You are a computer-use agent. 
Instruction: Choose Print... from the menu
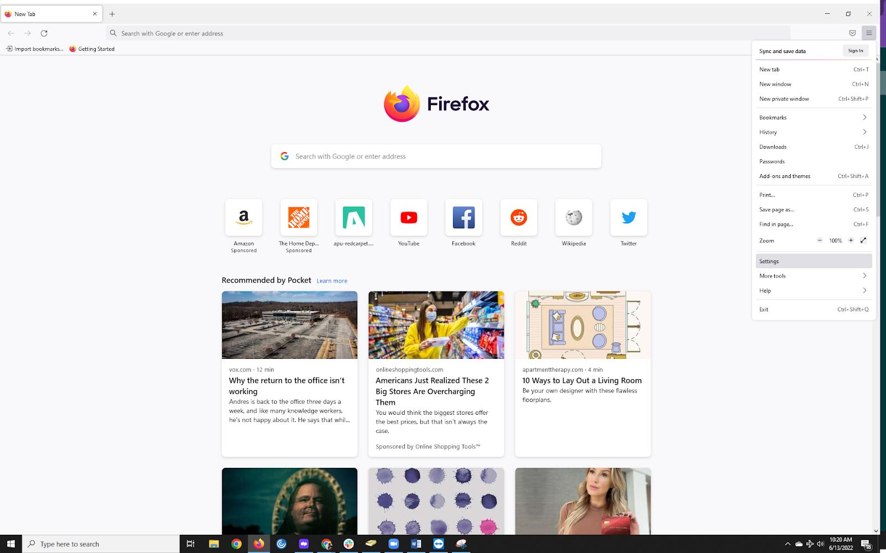[x=813, y=195]
